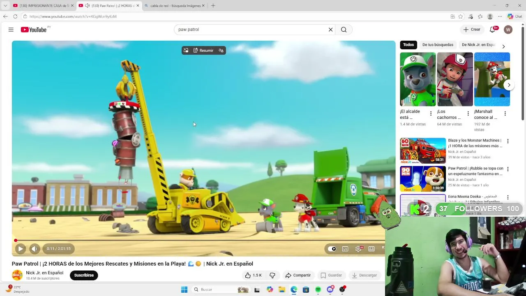
Task: Save the video with Guardar
Action: pyautogui.click(x=331, y=275)
